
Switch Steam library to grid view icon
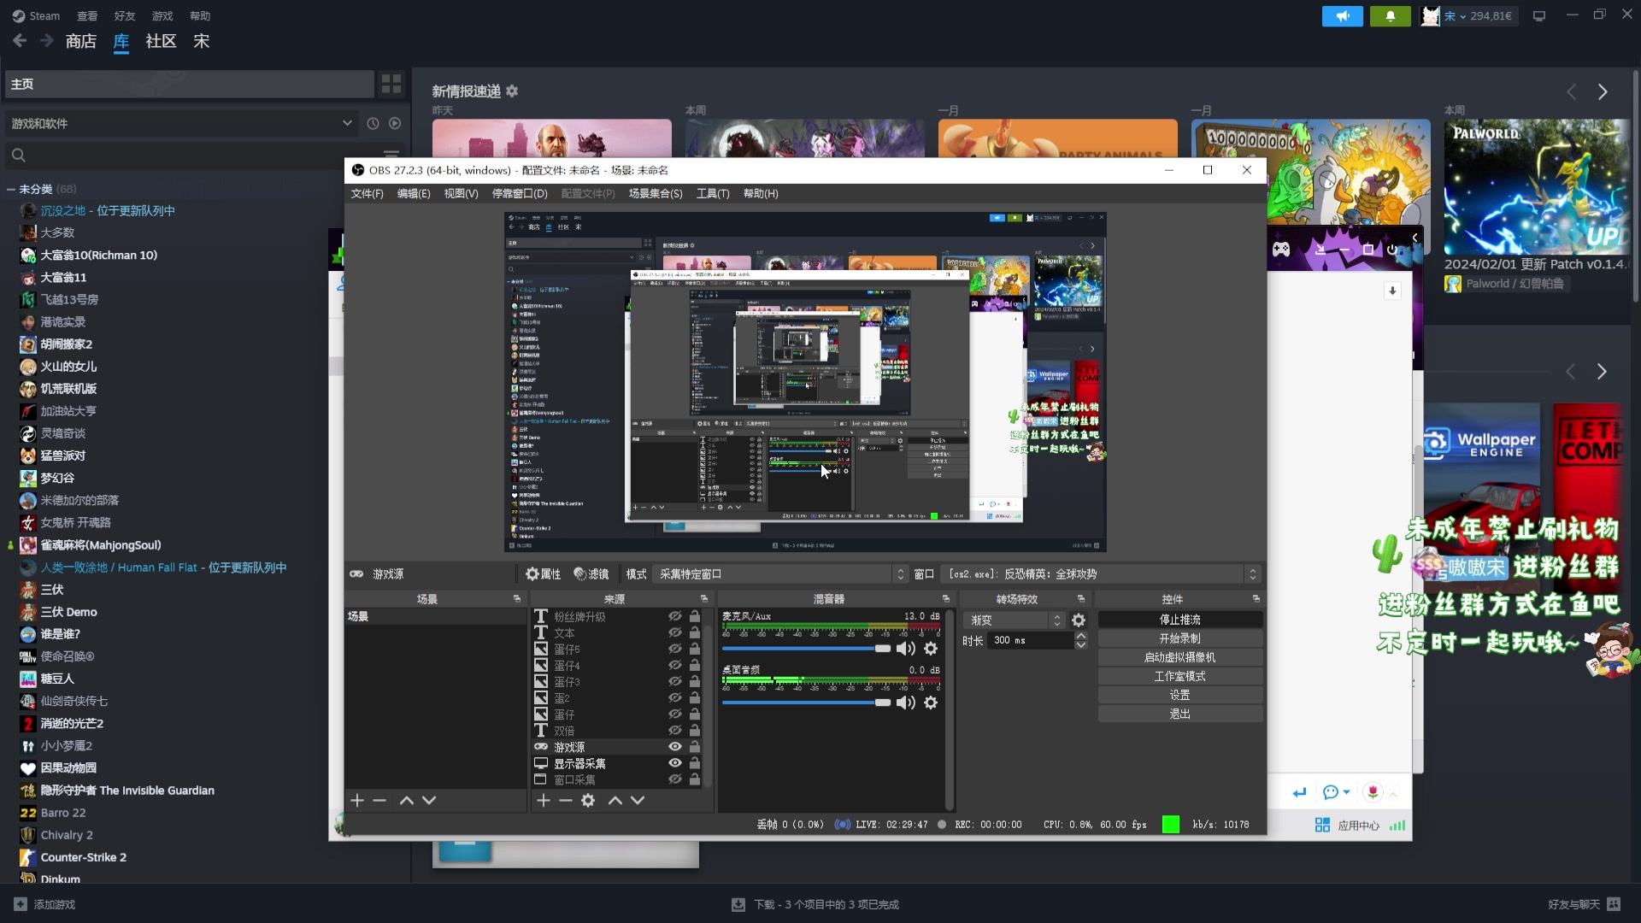click(x=391, y=84)
